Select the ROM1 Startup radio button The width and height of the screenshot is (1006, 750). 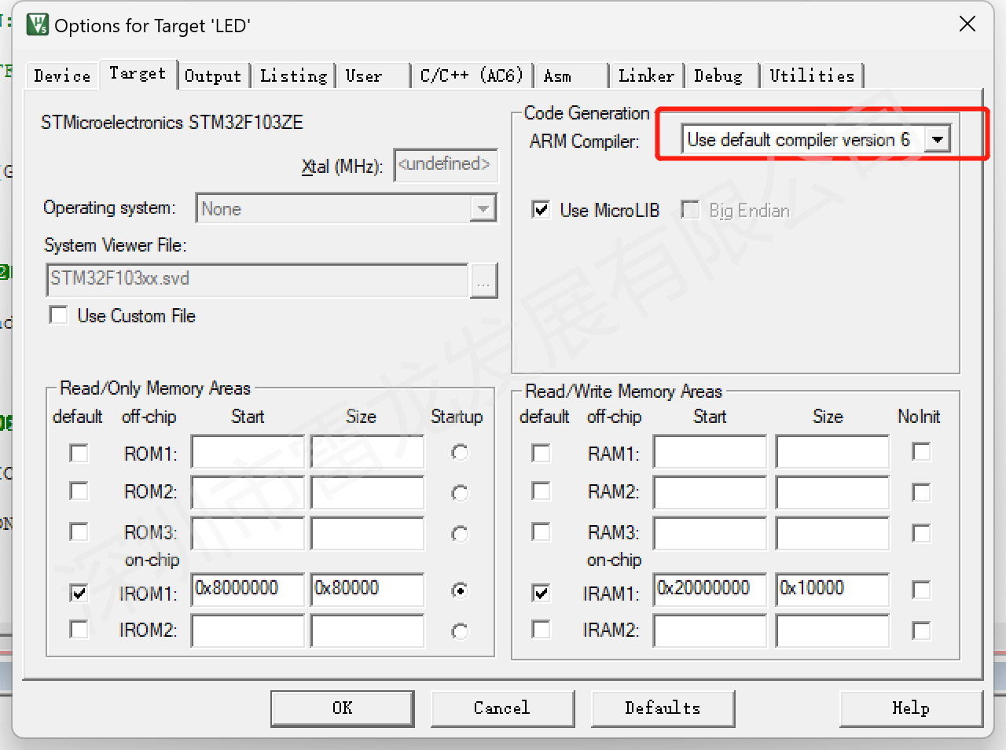click(460, 453)
